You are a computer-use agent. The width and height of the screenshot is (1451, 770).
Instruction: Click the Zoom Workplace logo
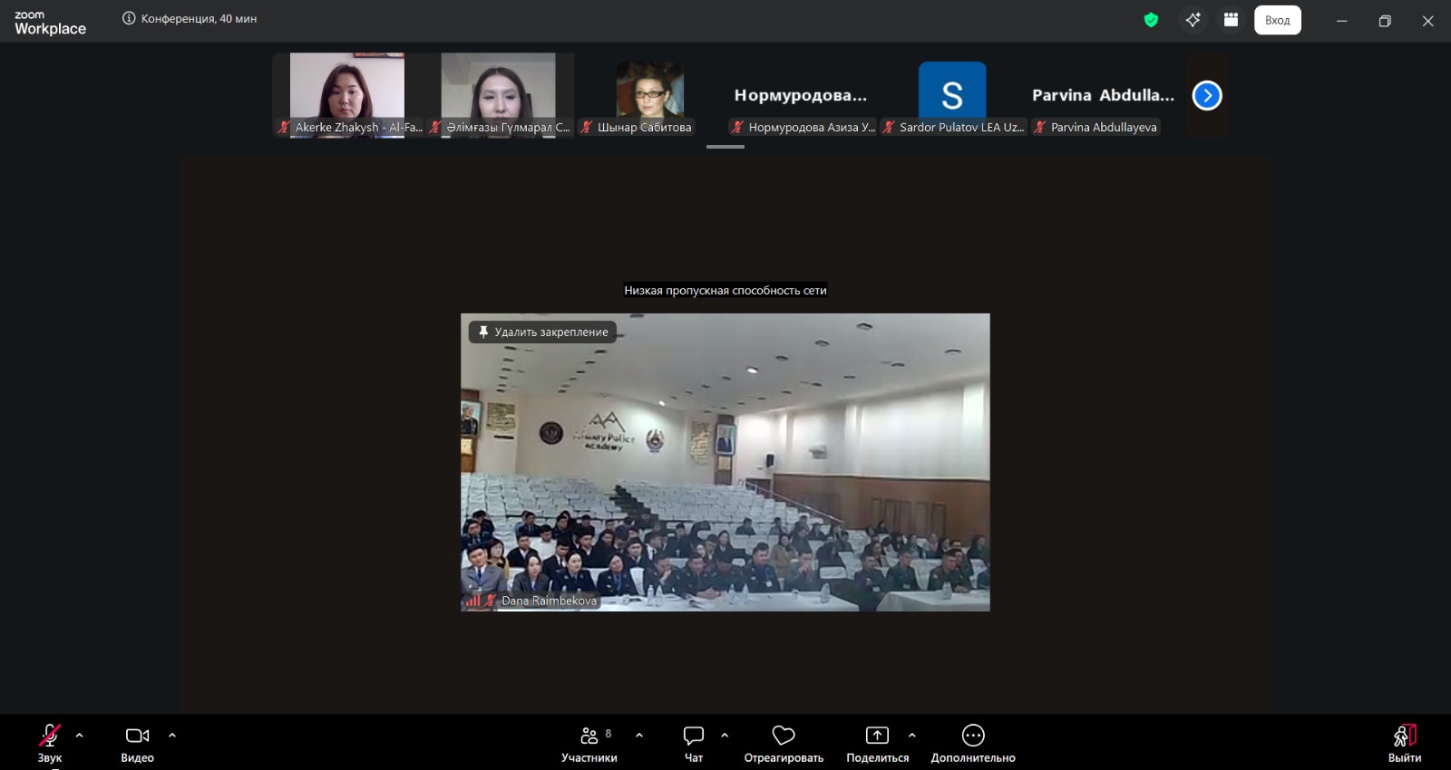point(50,22)
